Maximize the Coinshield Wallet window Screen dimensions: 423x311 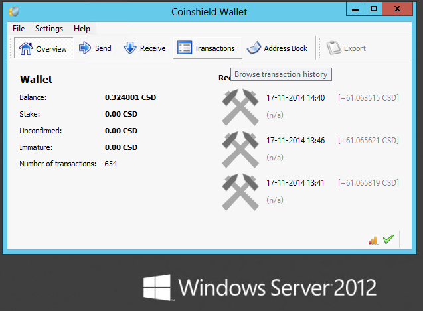[373, 9]
